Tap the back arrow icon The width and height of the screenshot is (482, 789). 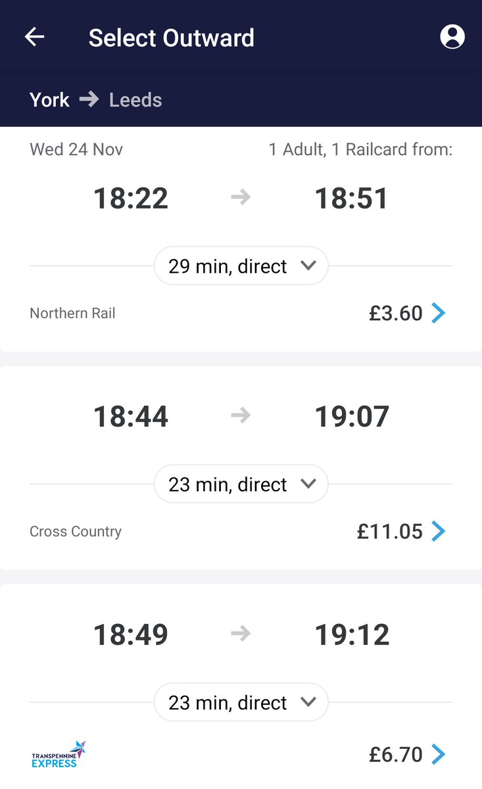[34, 37]
